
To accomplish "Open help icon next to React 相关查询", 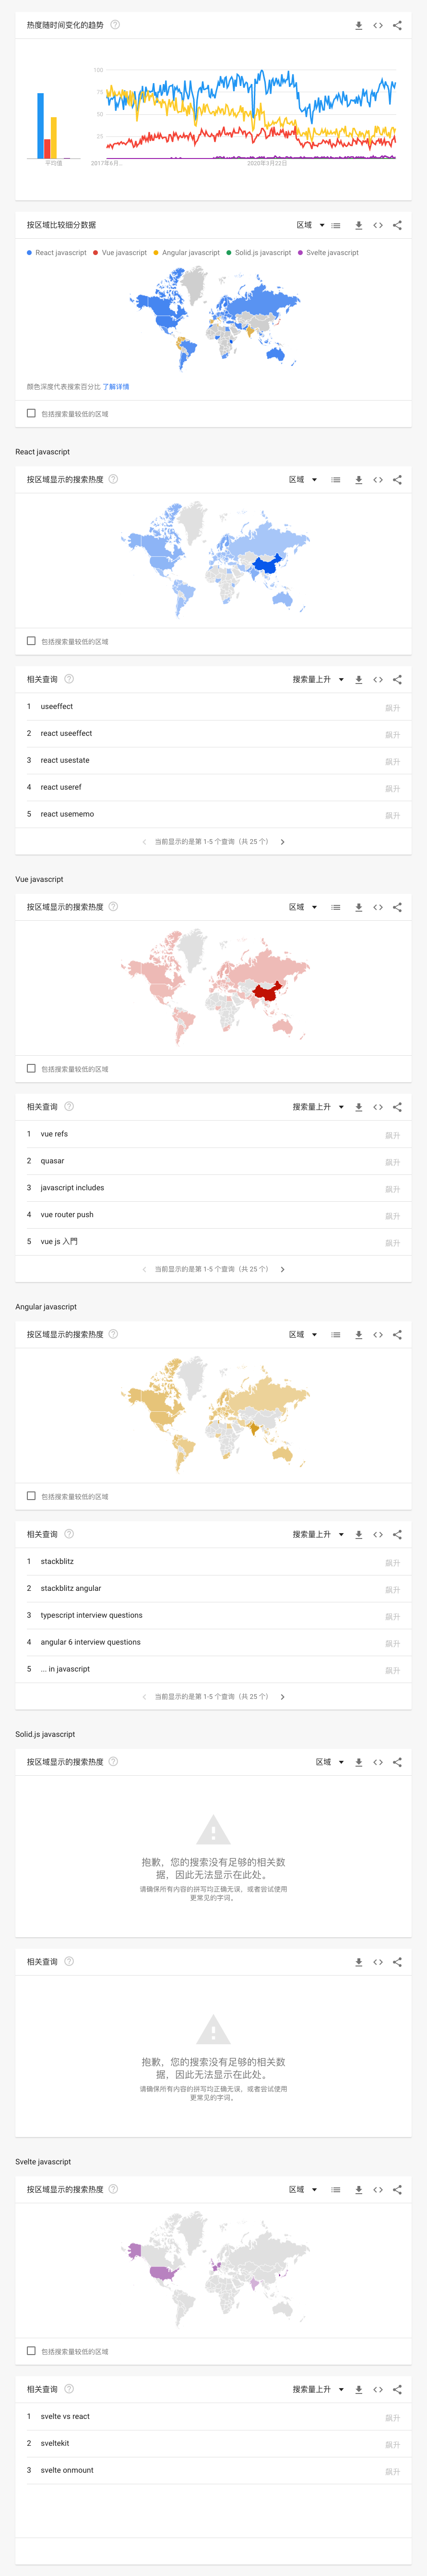I will pos(69,679).
